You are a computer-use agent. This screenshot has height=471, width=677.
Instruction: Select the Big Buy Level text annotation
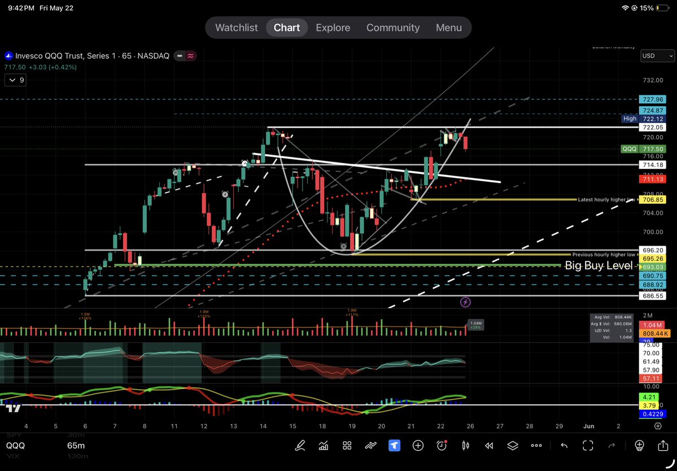pos(599,265)
